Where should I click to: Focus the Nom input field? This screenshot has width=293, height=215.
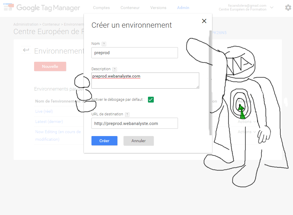(135, 53)
